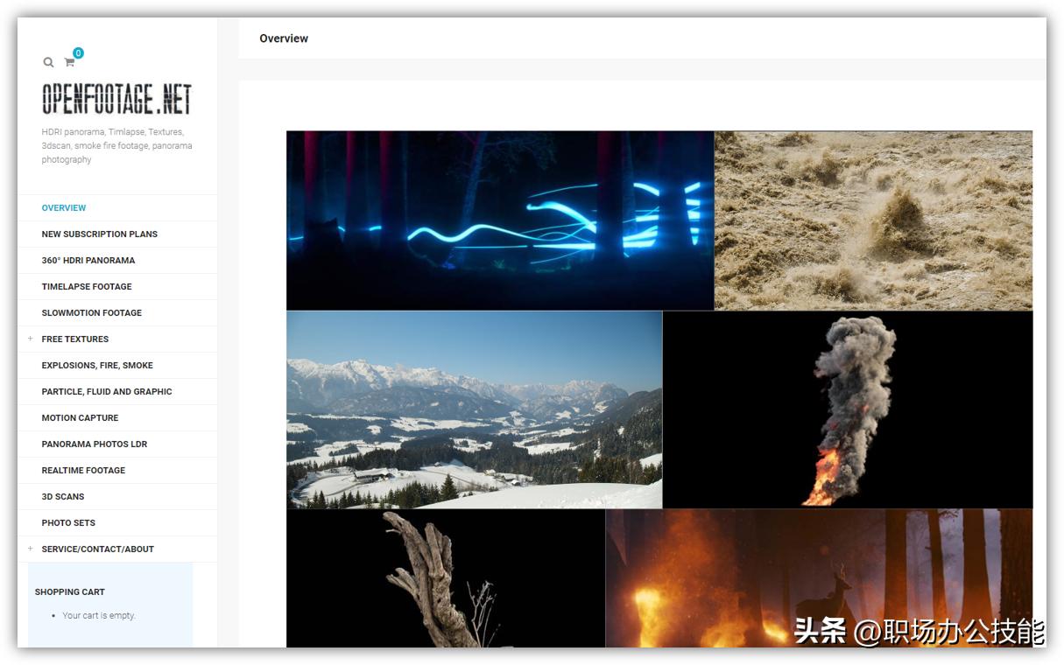The width and height of the screenshot is (1064, 665).
Task: Open the burning forest with deer thumbnail
Action: pos(819,578)
